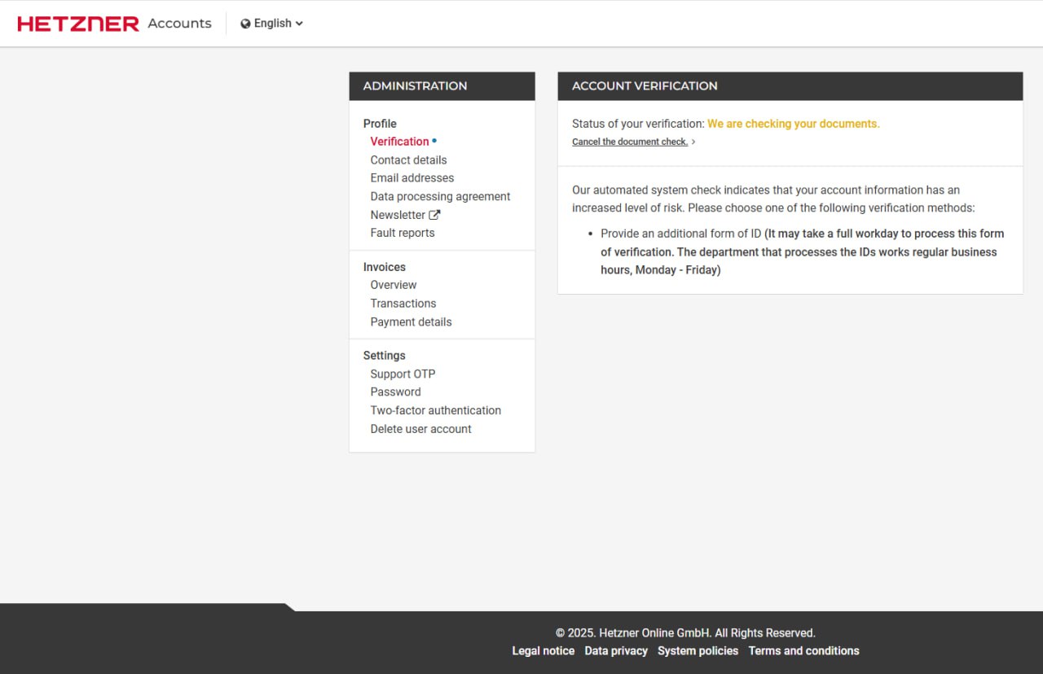Open Terms and conditions in footer

point(803,651)
